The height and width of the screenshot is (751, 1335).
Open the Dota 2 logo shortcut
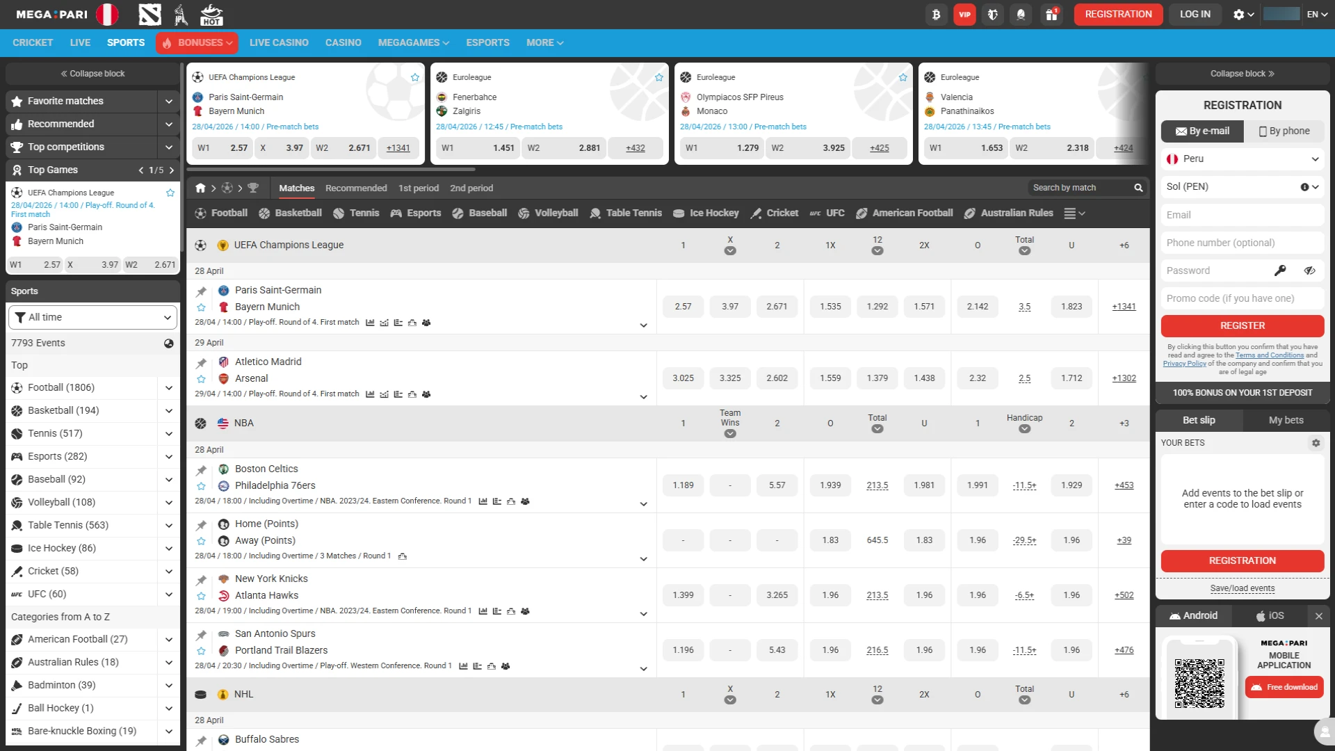tap(149, 14)
